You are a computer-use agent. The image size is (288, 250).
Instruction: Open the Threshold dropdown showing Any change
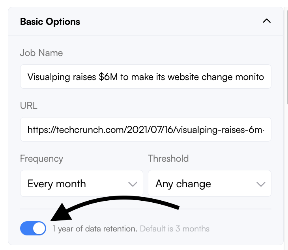click(209, 183)
